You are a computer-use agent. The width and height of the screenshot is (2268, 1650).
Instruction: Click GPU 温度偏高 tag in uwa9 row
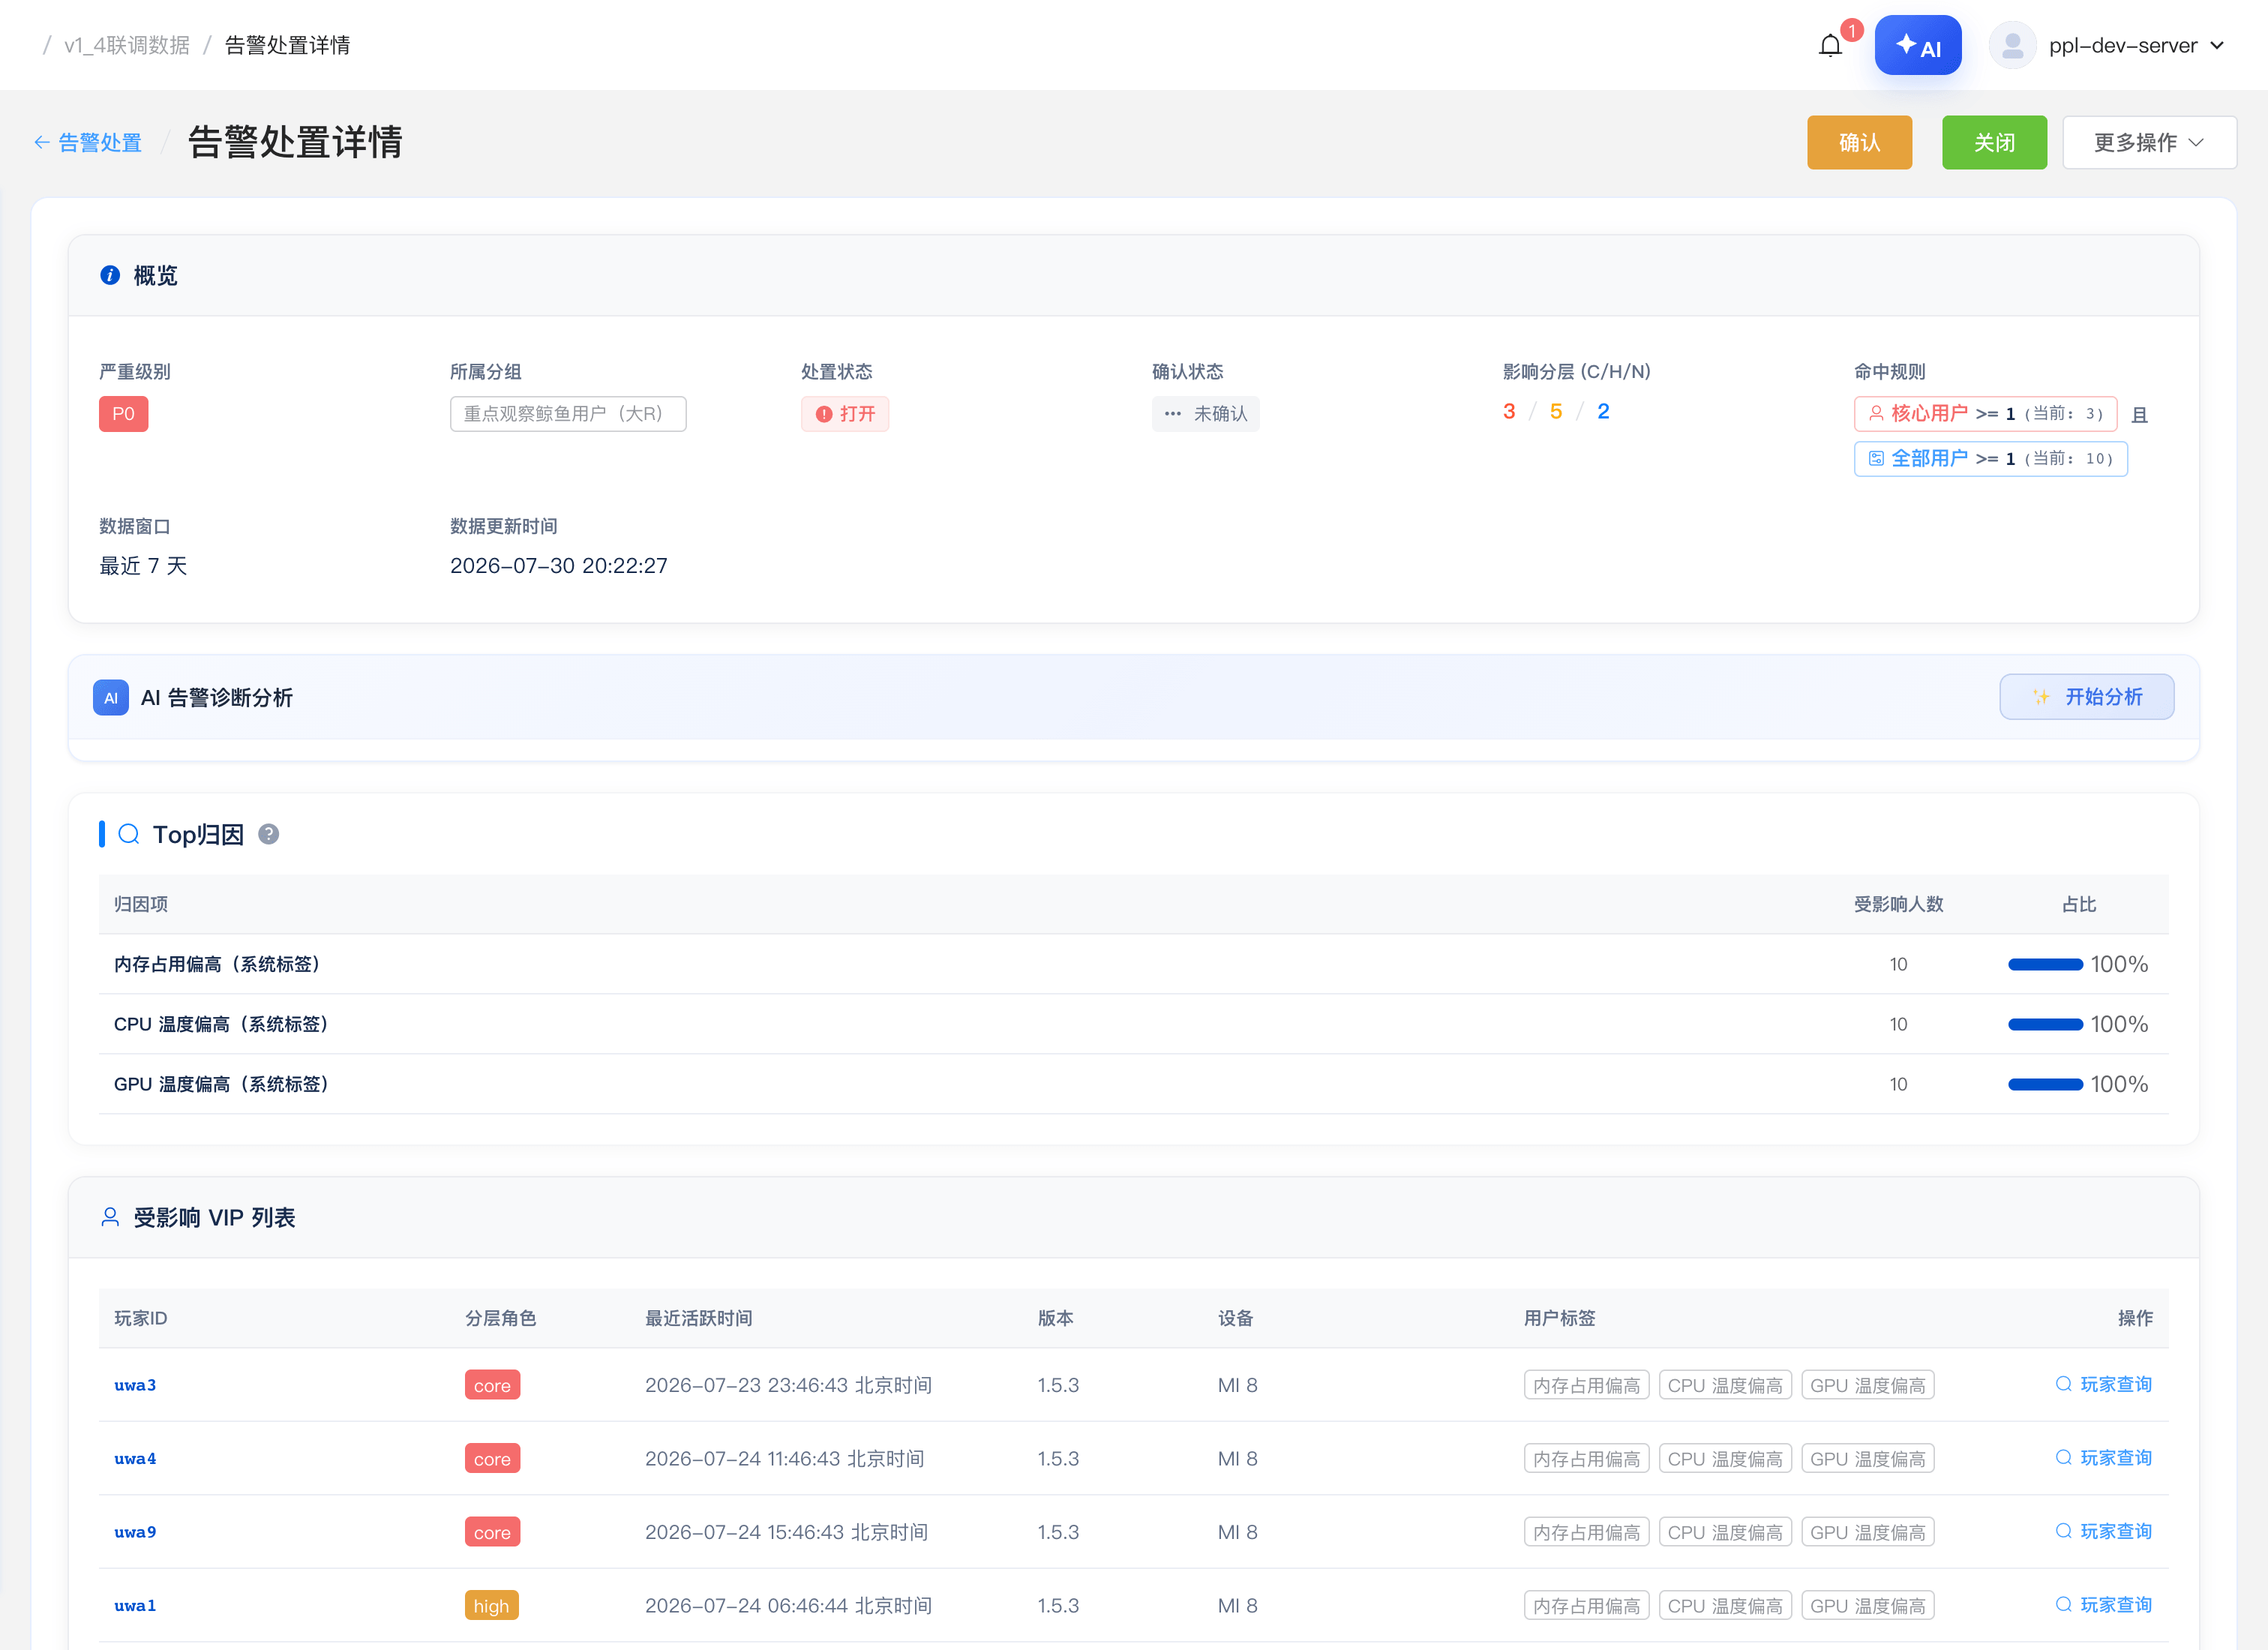coord(1868,1532)
